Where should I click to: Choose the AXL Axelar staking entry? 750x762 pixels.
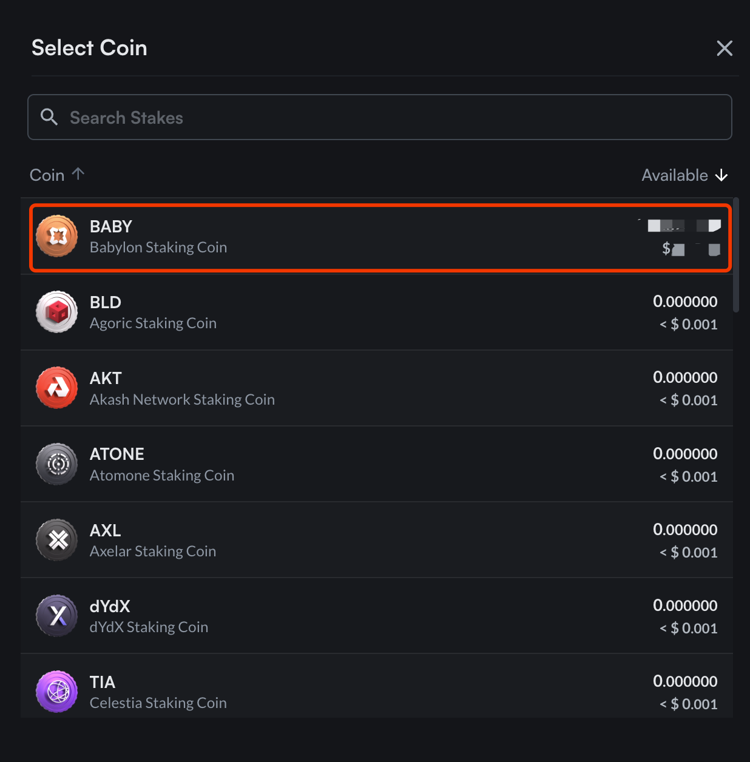coord(303,539)
